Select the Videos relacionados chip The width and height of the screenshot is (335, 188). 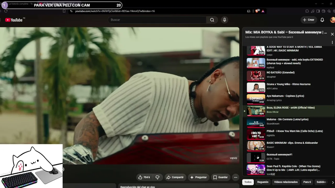pyautogui.click(x=286, y=182)
